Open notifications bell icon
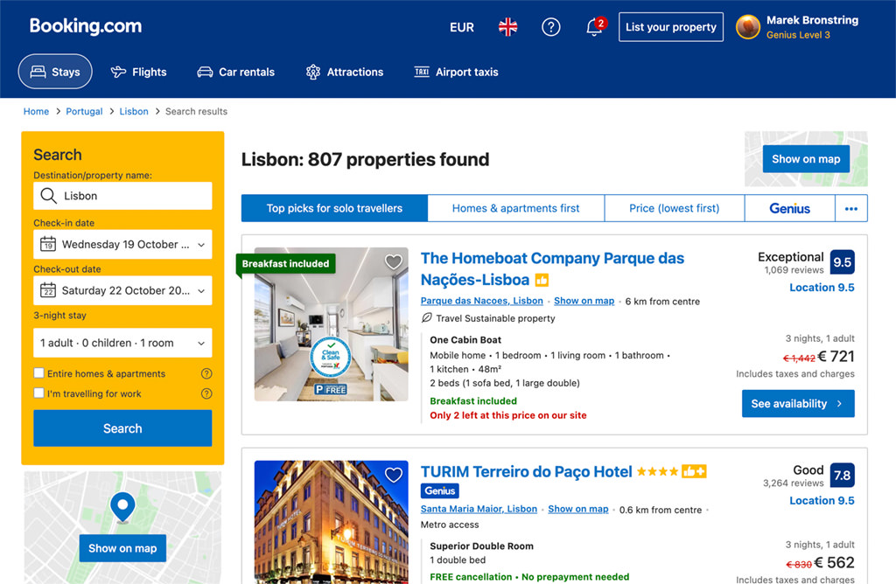The image size is (896, 584). click(x=594, y=27)
